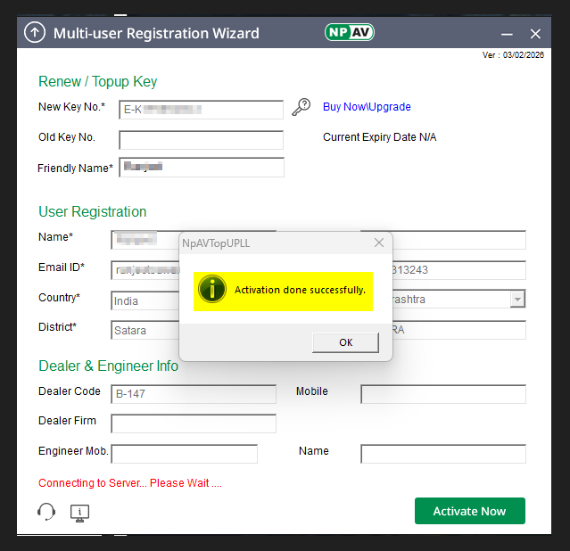Click the key search icon
This screenshot has height=551, width=570.
[x=302, y=107]
